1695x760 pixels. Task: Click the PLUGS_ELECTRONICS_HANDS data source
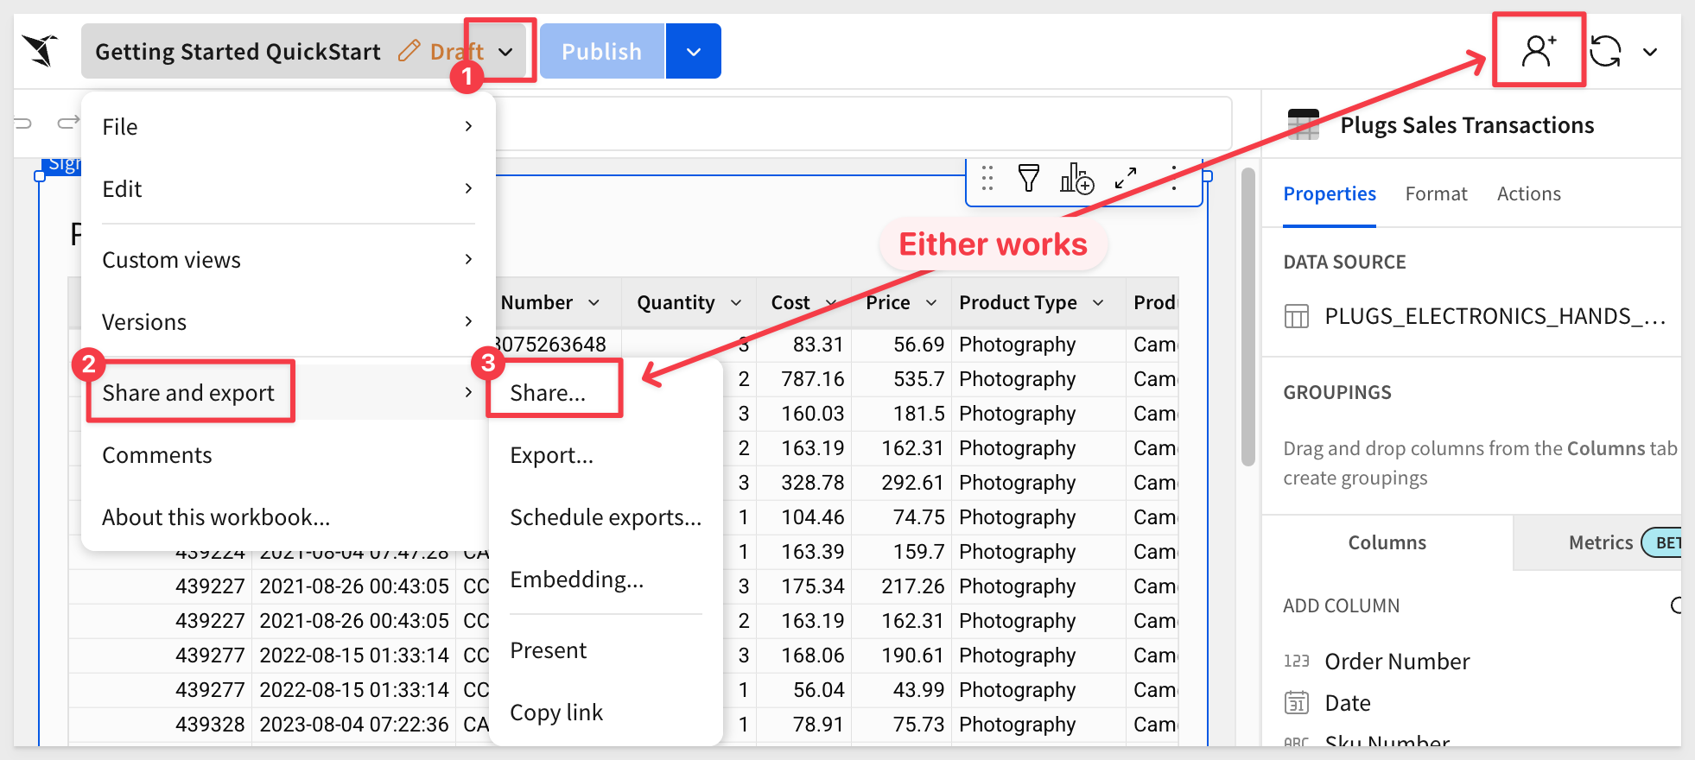[x=1495, y=317]
